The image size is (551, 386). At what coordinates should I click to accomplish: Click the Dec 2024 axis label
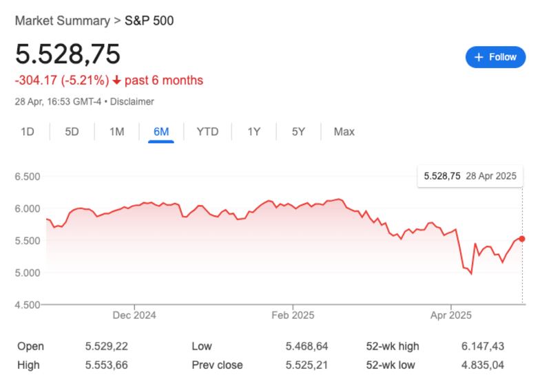tap(134, 315)
